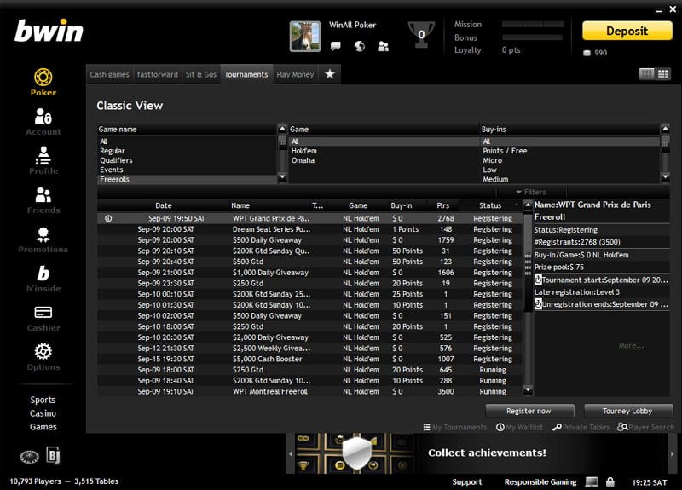Image resolution: width=682 pixels, height=490 pixels.
Task: Switch to the grid view layout icon
Action: [663, 74]
